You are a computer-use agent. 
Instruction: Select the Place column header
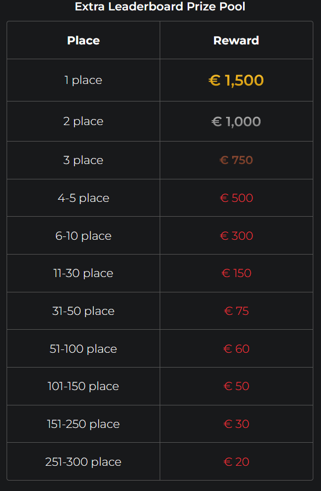click(83, 41)
